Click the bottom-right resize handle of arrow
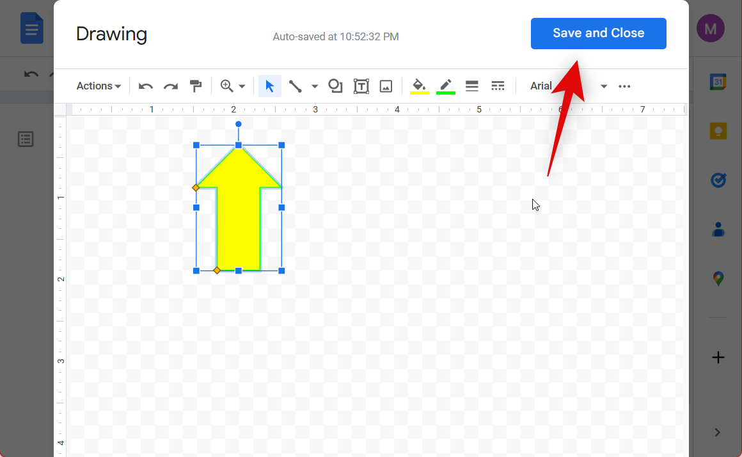The height and width of the screenshot is (457, 742). click(x=281, y=270)
